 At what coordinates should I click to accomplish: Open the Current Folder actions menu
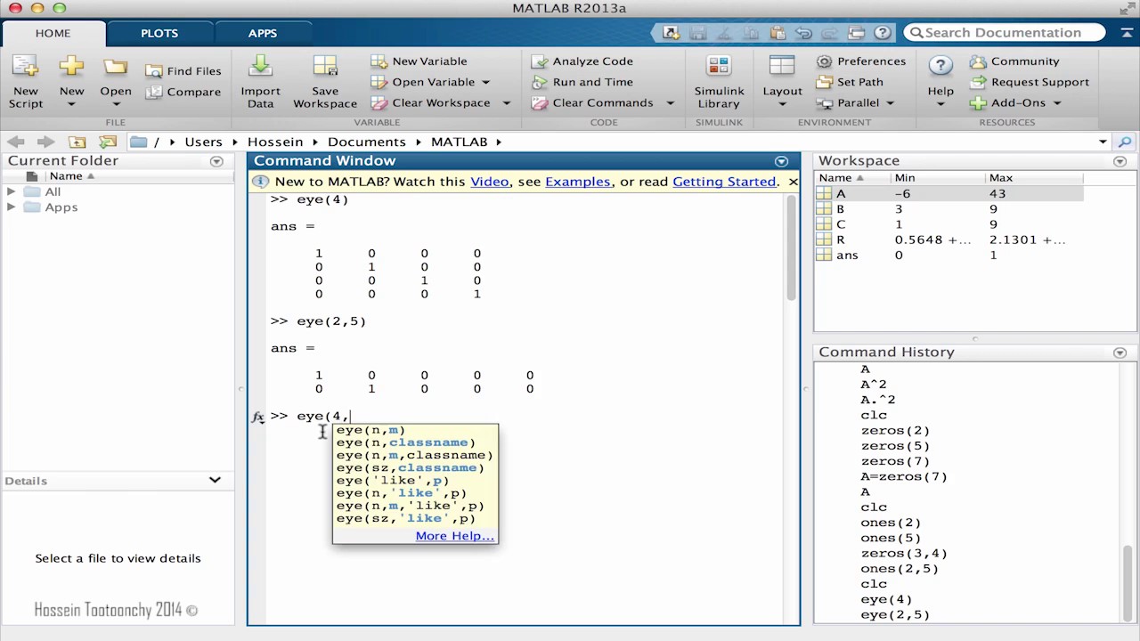tap(216, 161)
